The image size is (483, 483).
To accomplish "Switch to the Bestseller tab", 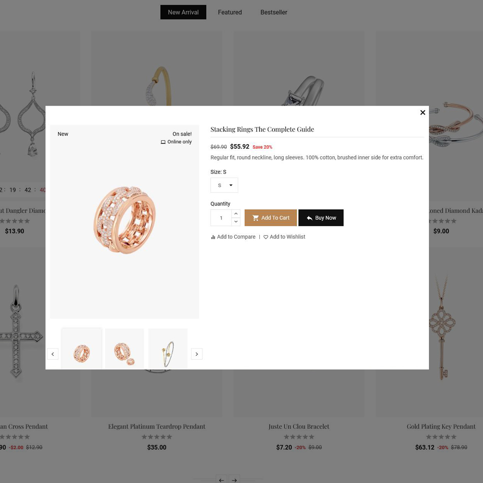I will 274,13.
